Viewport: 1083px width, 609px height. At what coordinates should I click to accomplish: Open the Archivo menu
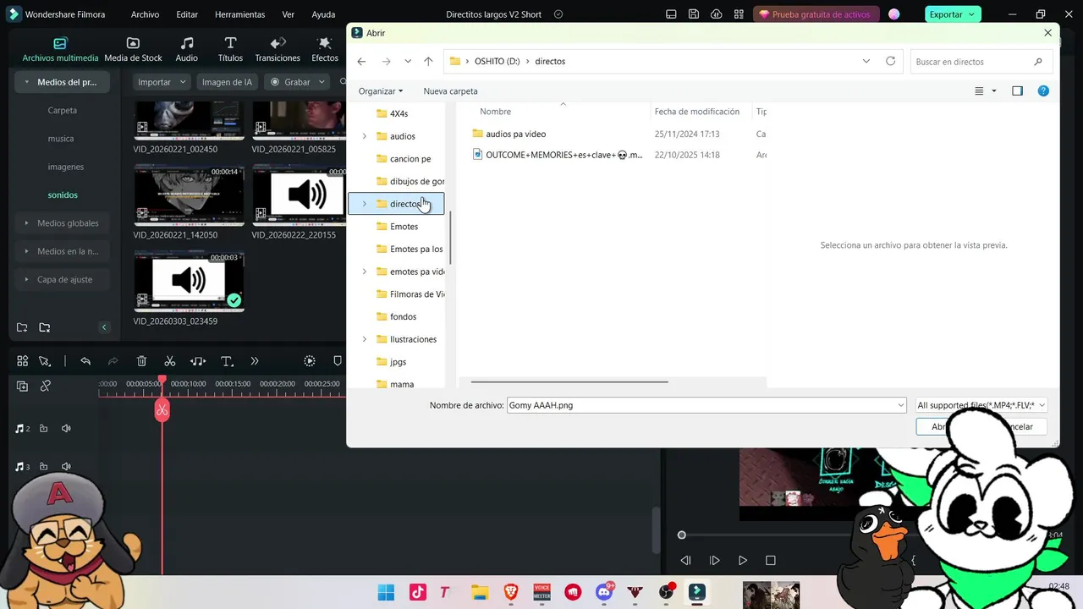tap(145, 14)
